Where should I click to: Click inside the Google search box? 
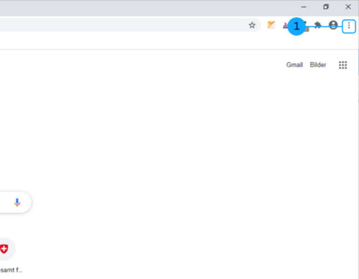(4, 202)
